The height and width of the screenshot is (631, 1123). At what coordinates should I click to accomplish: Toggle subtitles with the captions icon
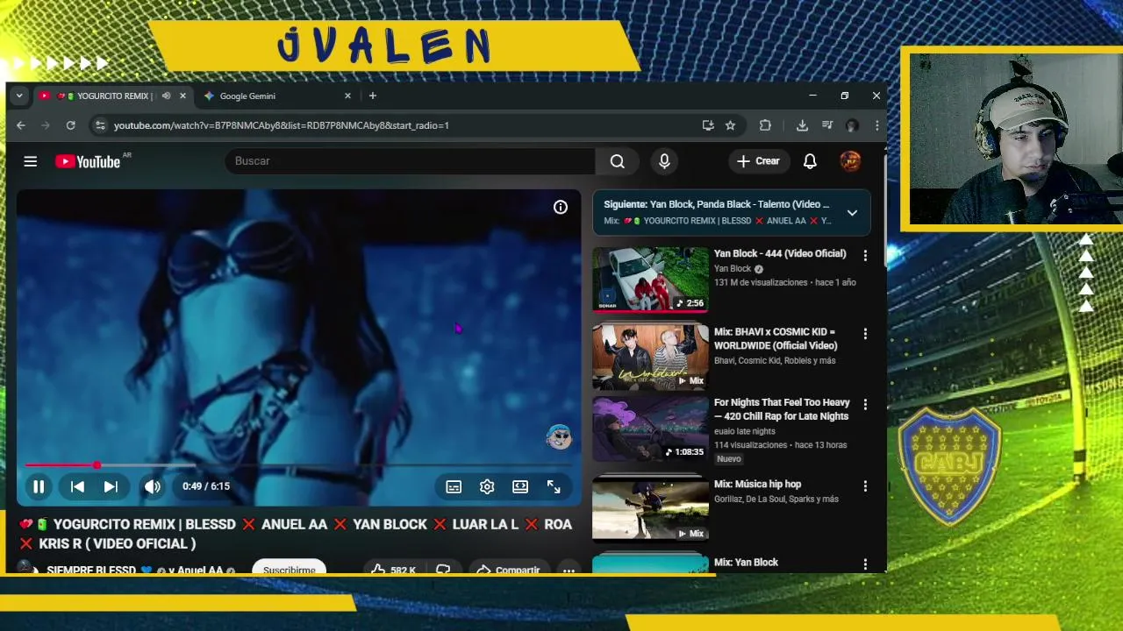[454, 487]
